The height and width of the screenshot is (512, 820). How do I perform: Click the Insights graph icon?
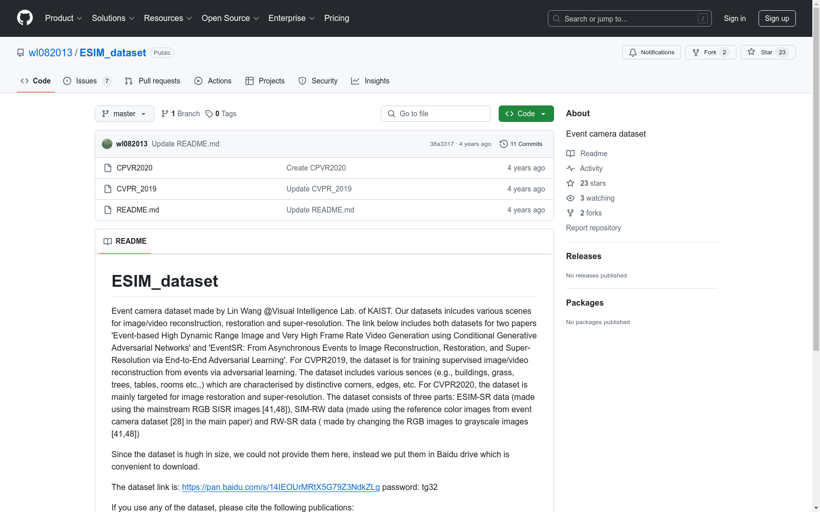(355, 81)
